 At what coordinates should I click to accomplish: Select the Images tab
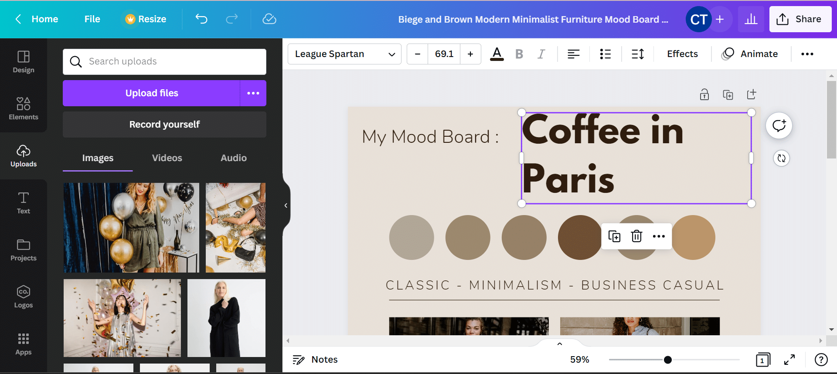pyautogui.click(x=98, y=158)
